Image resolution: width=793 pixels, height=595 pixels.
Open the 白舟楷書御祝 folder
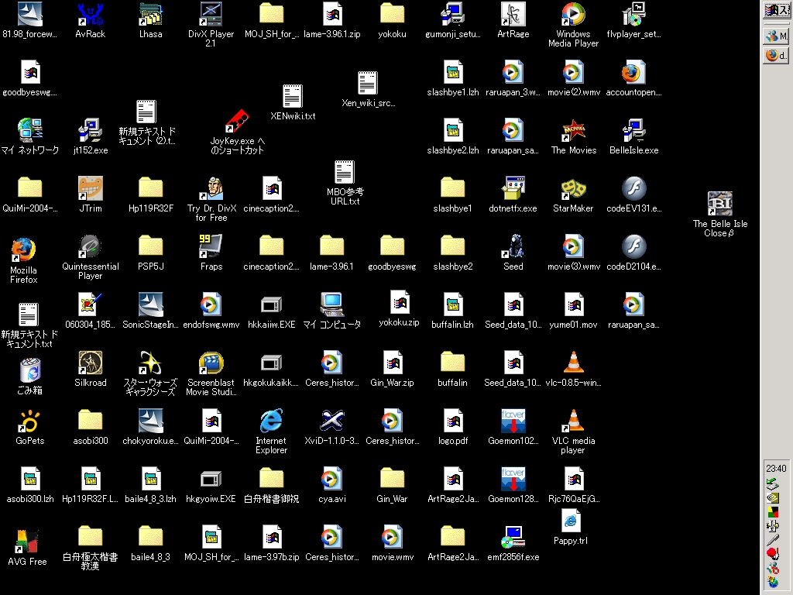[x=271, y=486]
